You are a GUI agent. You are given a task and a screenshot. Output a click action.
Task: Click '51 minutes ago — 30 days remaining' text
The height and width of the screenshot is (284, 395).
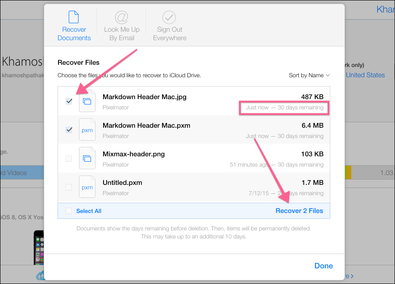click(x=277, y=165)
